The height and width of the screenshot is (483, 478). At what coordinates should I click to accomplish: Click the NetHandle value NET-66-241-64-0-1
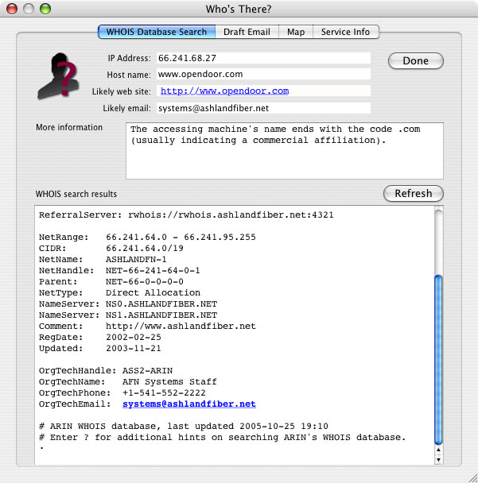tap(153, 270)
